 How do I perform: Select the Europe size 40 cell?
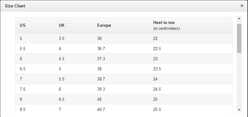point(99,99)
